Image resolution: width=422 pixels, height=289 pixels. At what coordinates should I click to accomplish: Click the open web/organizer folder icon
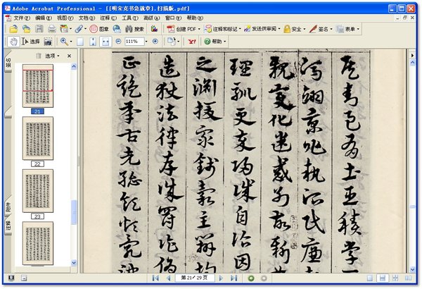(x=26, y=29)
